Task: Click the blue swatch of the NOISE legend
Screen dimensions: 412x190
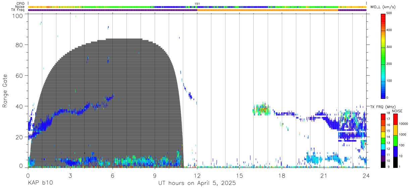Action: point(396,151)
